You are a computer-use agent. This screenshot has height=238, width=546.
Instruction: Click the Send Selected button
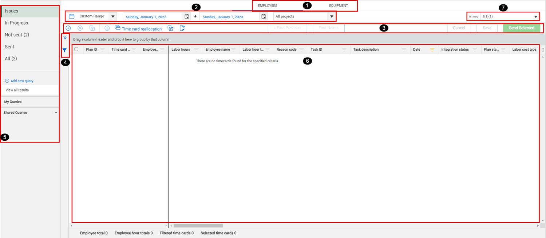[522, 28]
